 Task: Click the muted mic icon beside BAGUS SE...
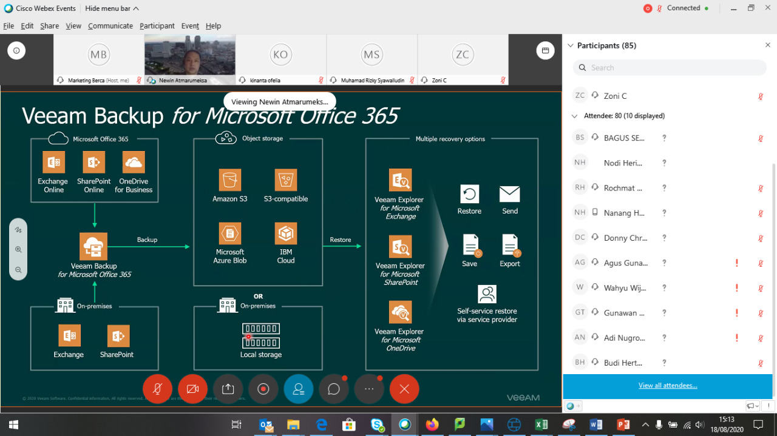pos(761,138)
